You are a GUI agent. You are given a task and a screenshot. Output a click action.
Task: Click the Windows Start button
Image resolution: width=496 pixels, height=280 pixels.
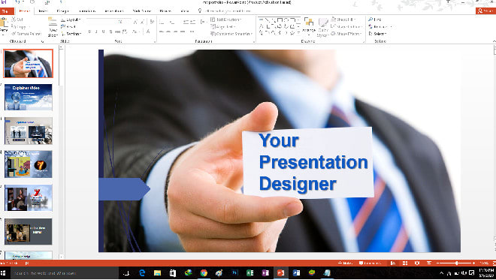pyautogui.click(x=4, y=273)
